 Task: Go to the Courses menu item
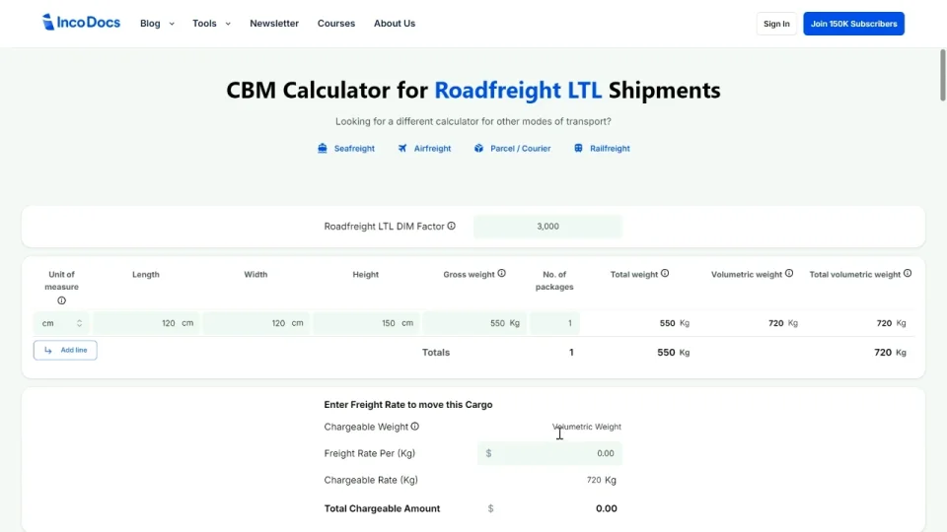click(336, 24)
